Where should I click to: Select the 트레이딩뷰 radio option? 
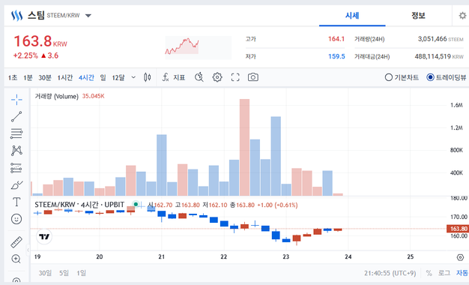pos(447,77)
